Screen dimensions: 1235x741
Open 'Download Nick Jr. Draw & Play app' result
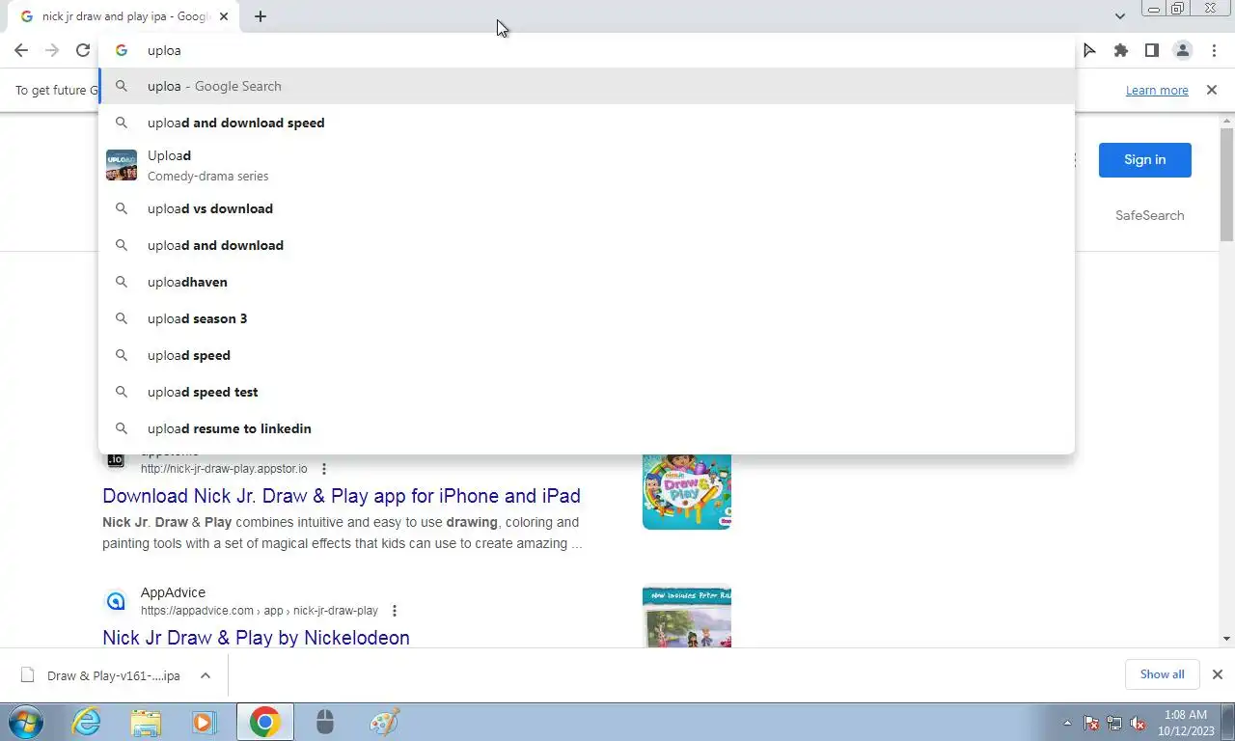[x=342, y=496]
